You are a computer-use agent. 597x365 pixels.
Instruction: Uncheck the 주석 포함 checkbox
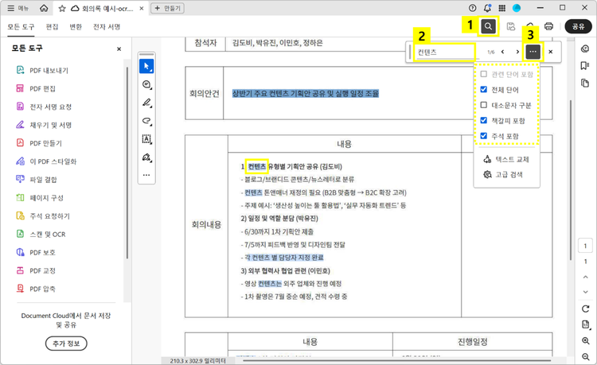pos(483,136)
